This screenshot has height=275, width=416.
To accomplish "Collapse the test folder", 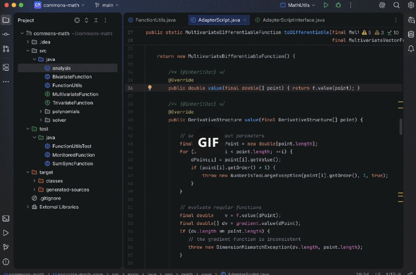I will (x=28, y=129).
